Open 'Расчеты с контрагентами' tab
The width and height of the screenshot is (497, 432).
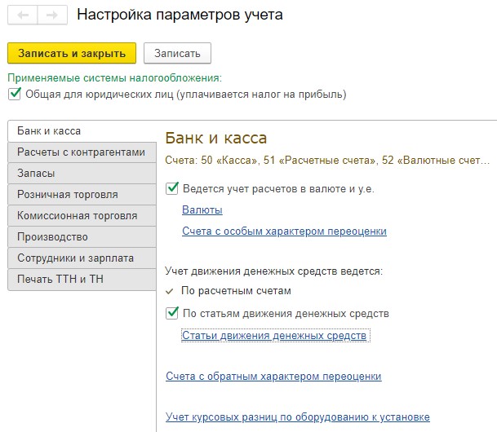pos(82,152)
